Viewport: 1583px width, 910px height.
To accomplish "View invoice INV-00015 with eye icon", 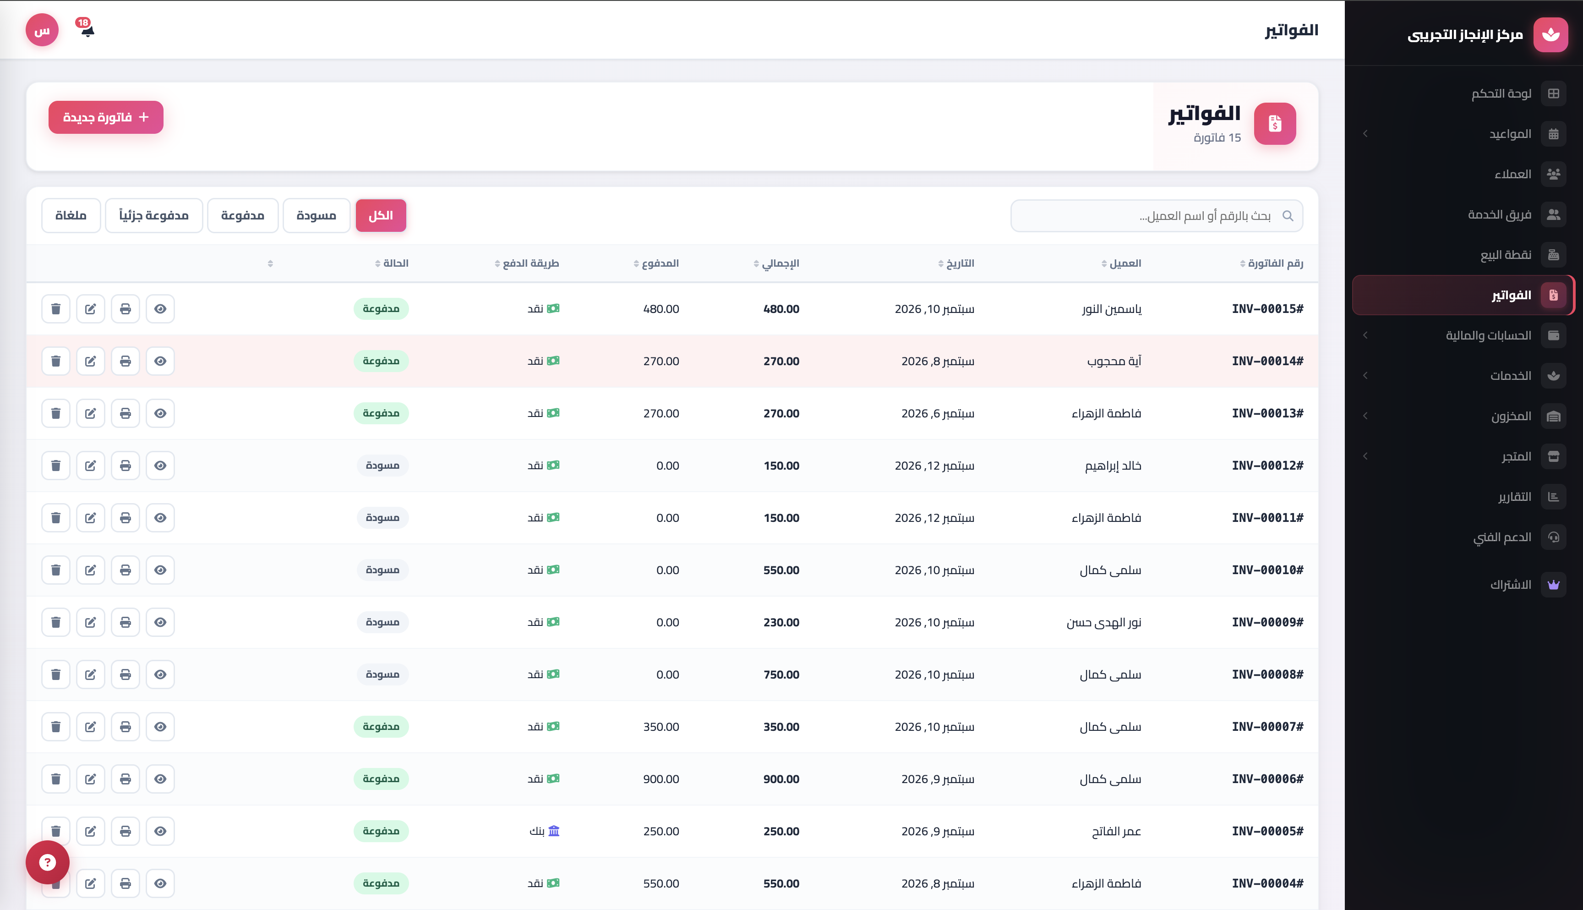I will (161, 309).
